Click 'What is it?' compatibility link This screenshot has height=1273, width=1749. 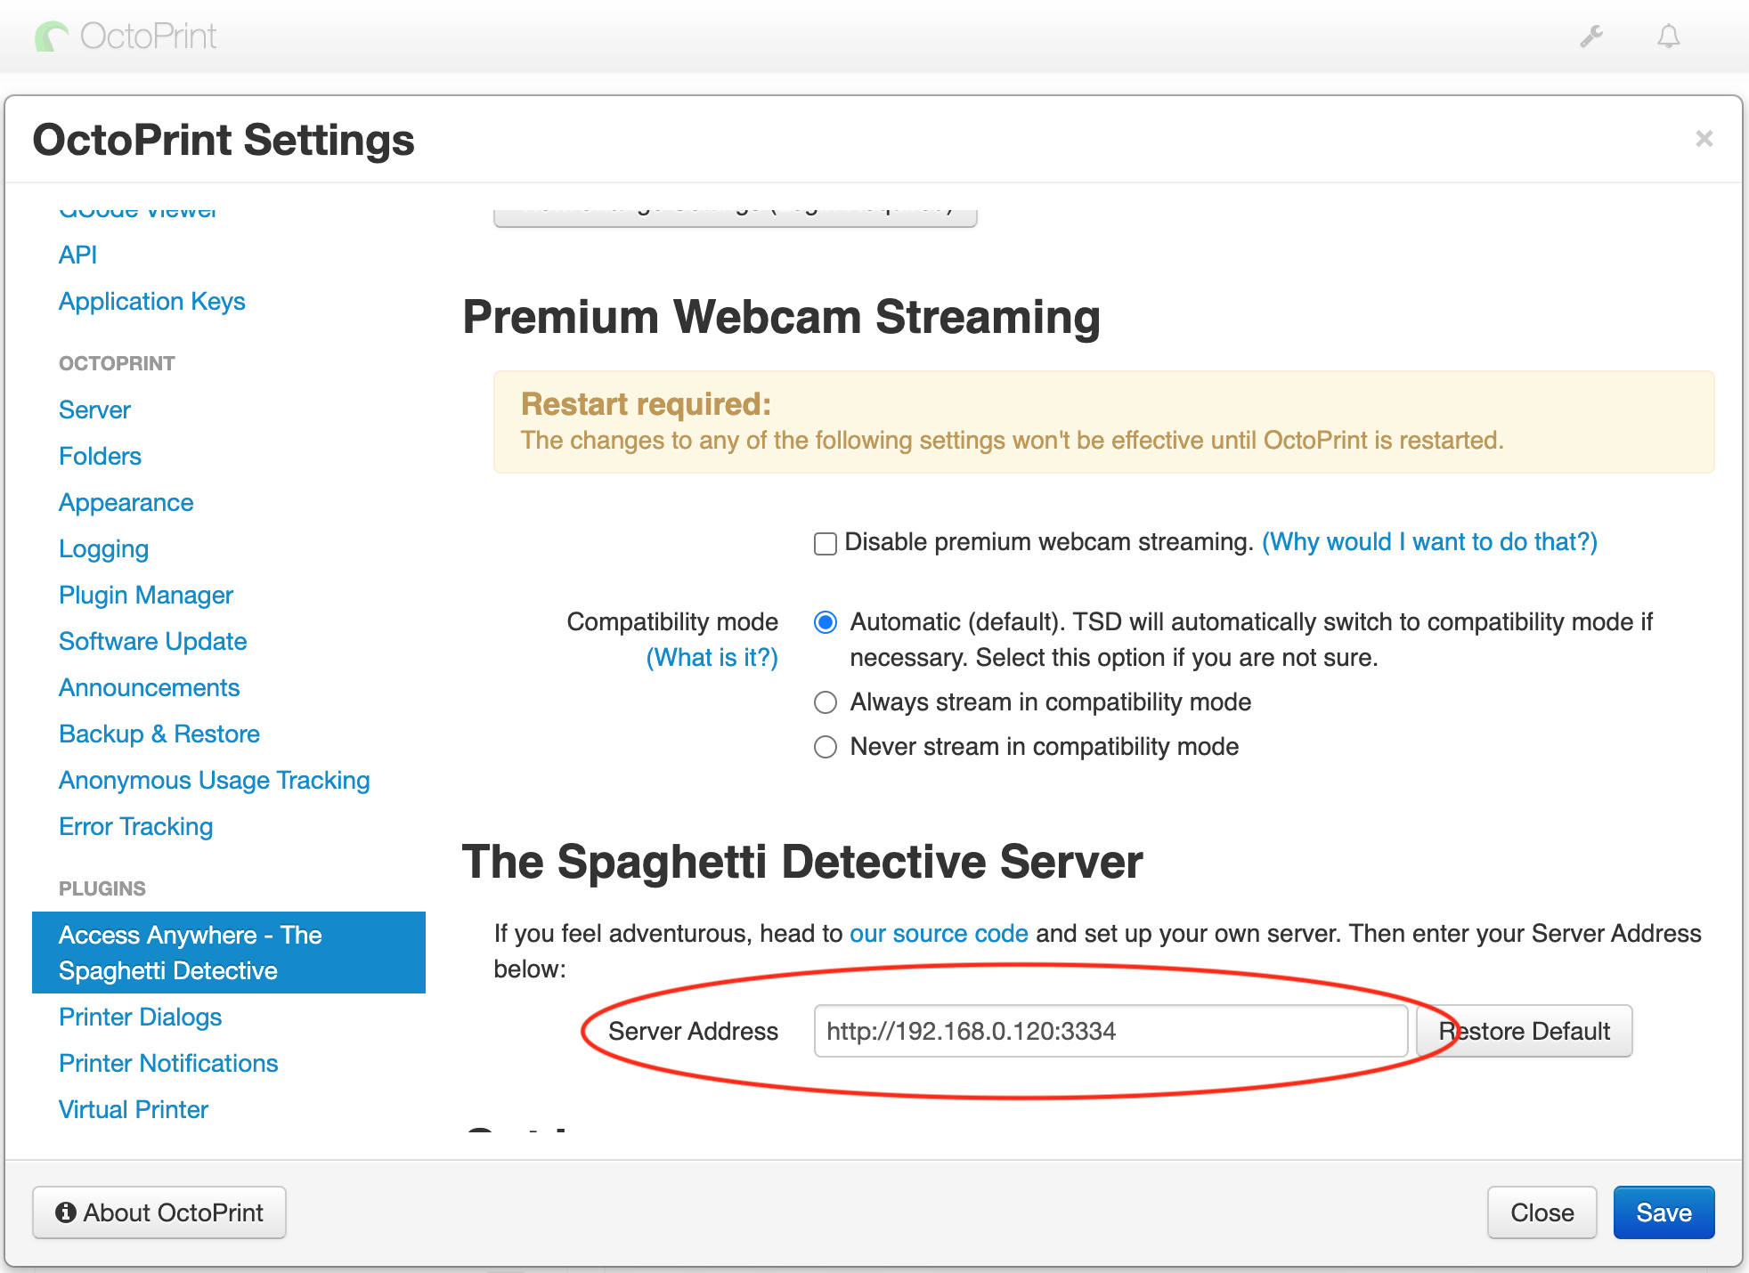712,657
